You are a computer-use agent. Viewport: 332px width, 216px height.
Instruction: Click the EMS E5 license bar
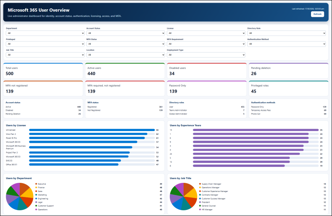point(75,161)
